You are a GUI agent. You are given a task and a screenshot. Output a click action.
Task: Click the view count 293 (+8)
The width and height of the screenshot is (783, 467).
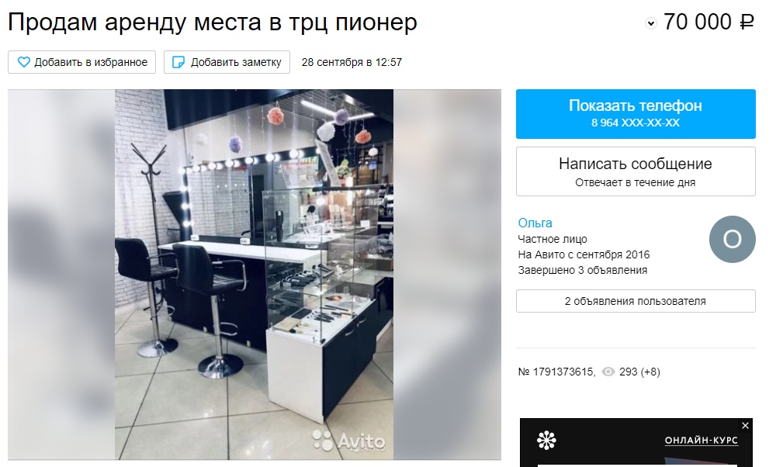click(x=639, y=372)
